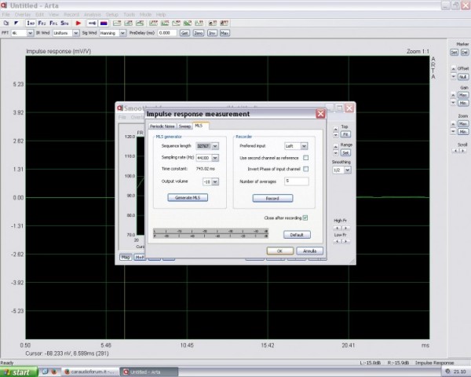Decrease Gain with the down arrow
The width and height of the screenshot is (471, 377).
(454, 103)
